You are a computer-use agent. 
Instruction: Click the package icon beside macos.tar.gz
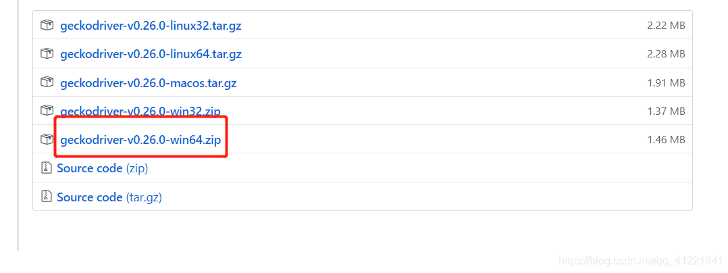coord(47,82)
